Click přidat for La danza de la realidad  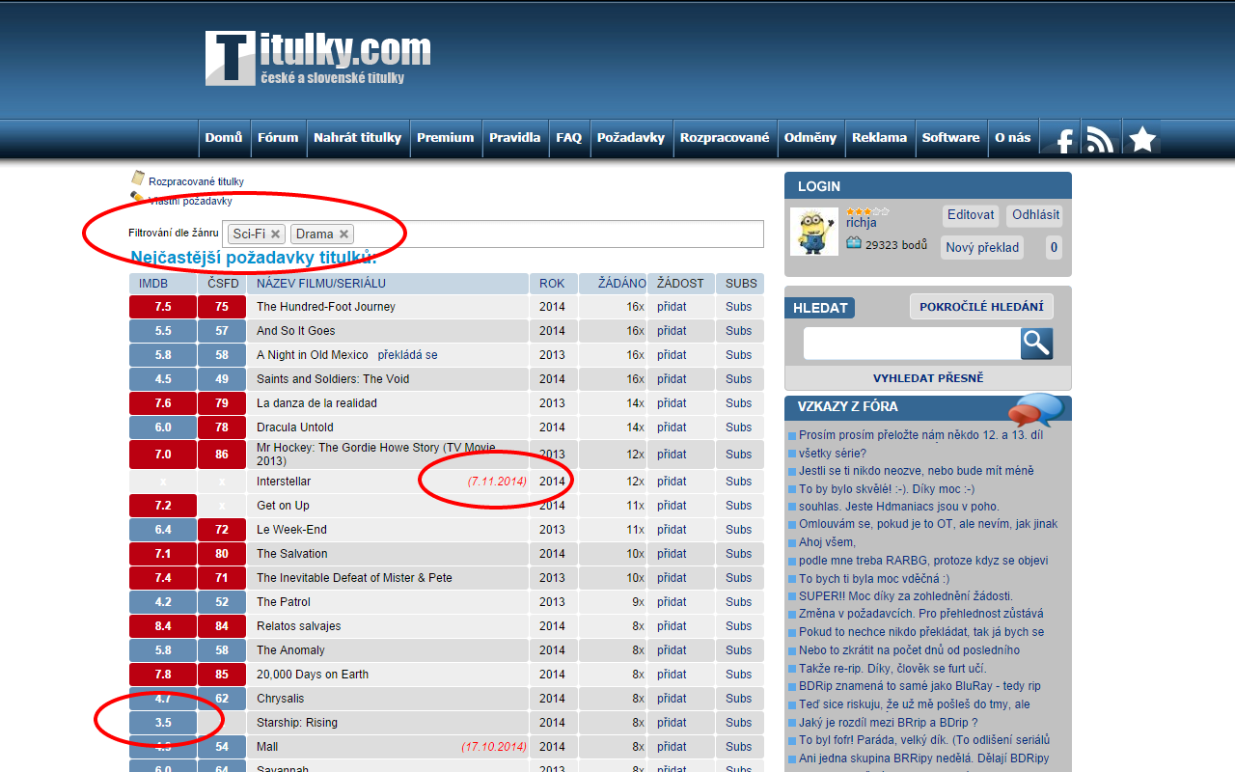pos(672,403)
